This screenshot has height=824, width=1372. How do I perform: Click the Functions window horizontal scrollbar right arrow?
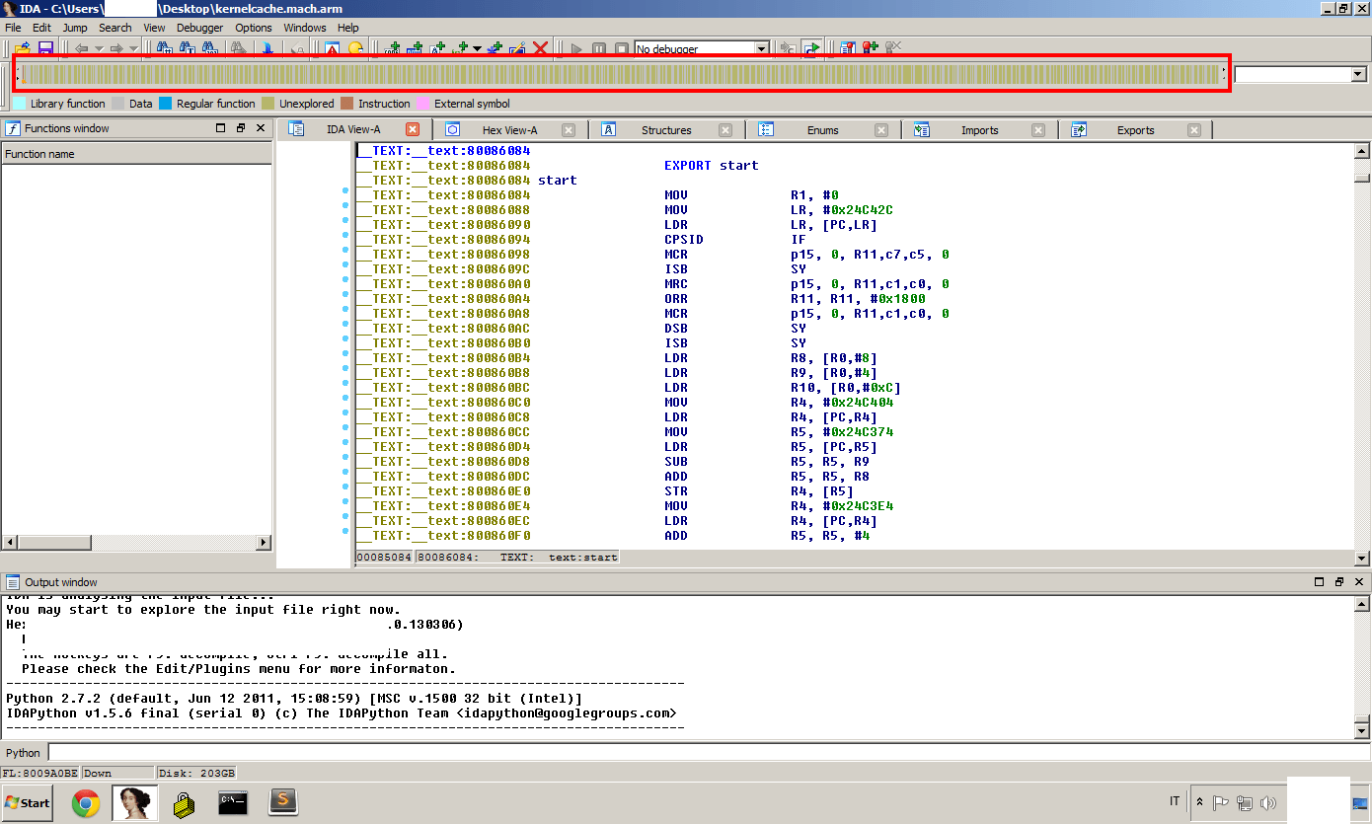tap(264, 543)
